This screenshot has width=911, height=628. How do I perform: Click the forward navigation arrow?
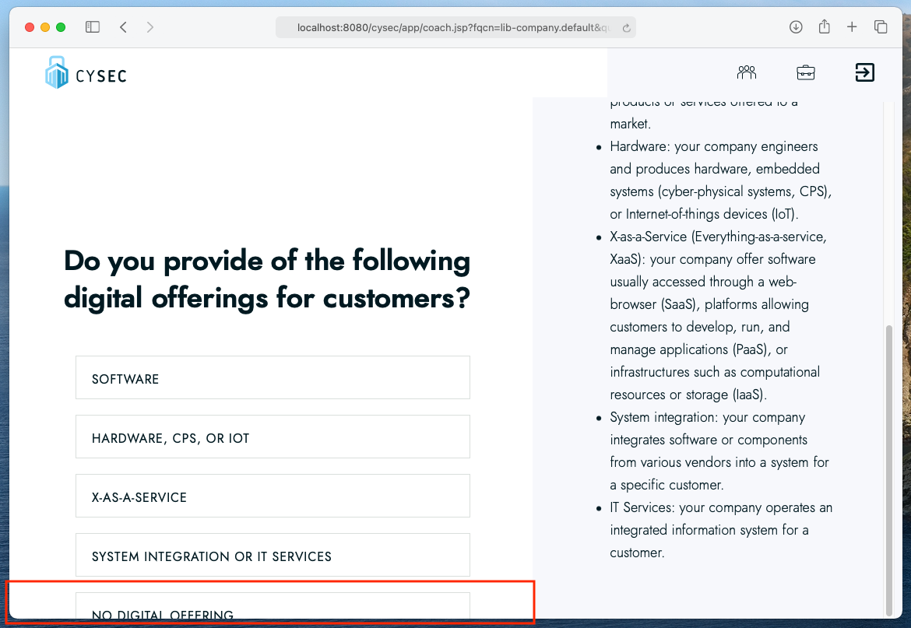[149, 26]
